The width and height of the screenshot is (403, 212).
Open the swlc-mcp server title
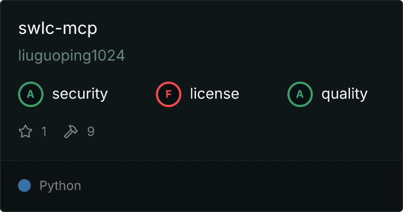(58, 28)
